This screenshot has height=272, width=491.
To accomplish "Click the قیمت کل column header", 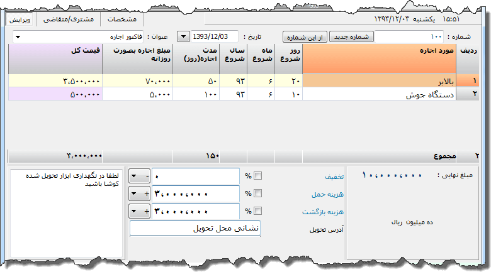I will (x=55, y=59).
